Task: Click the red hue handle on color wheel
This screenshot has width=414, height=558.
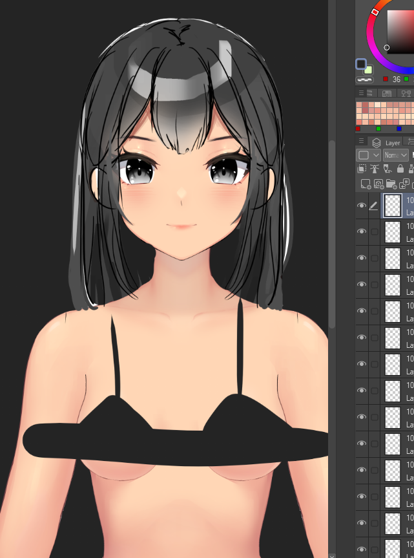Action: point(375,12)
